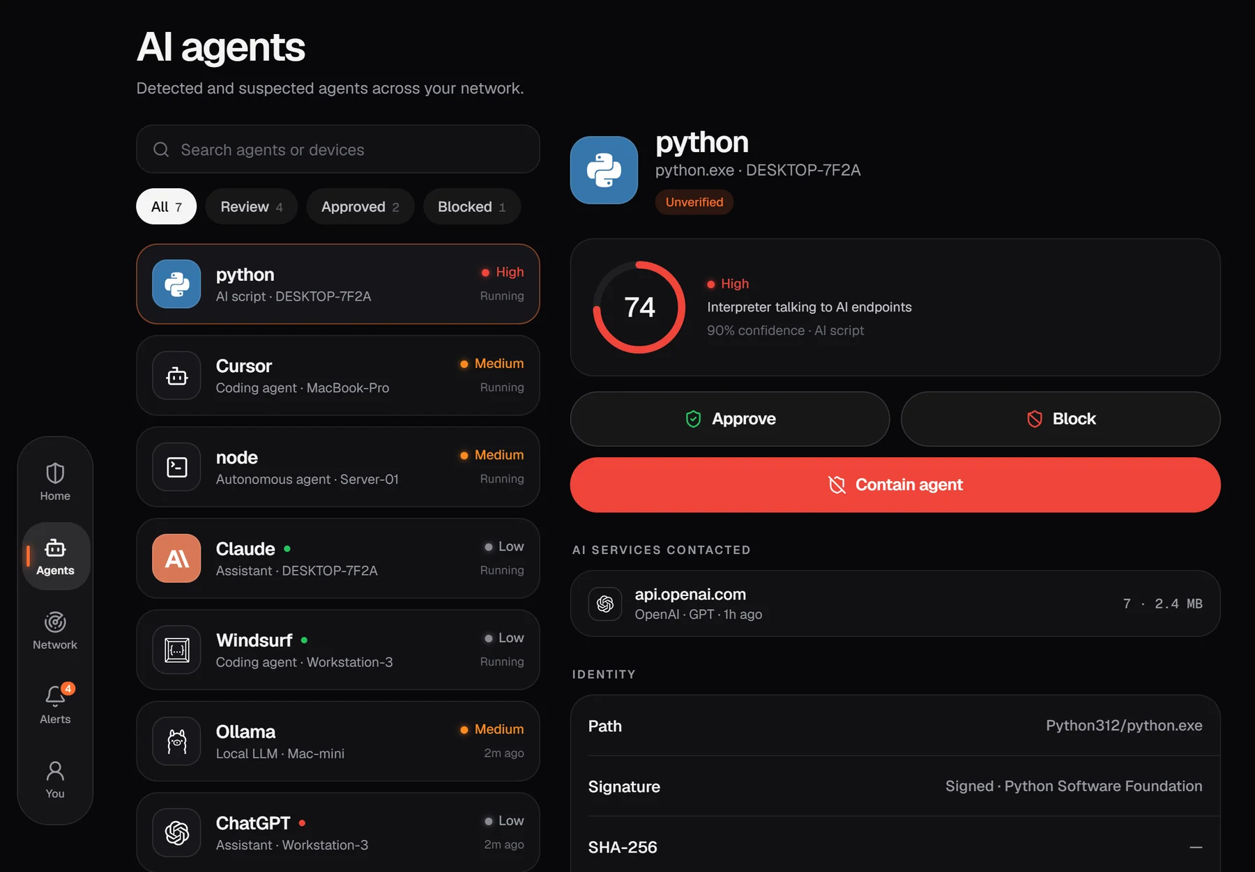Filter by Blocked 1 agents
This screenshot has height=872, width=1255.
[472, 206]
